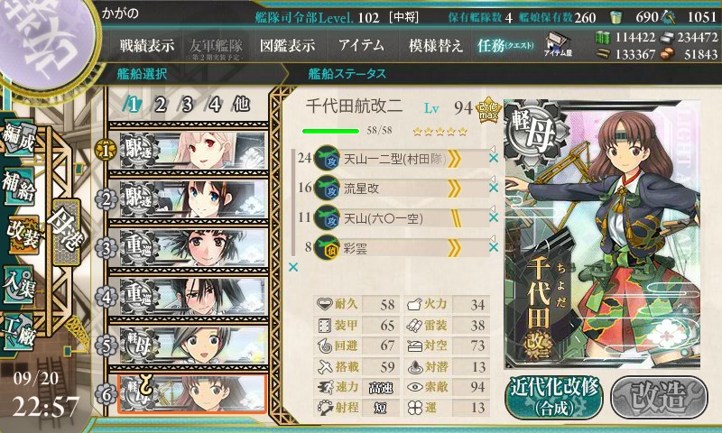Remove 彩雲 equipment with its X icon
The image size is (722, 433).
click(x=493, y=247)
